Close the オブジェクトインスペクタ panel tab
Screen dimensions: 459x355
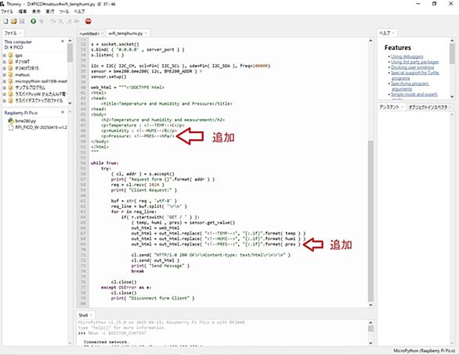[450, 107]
